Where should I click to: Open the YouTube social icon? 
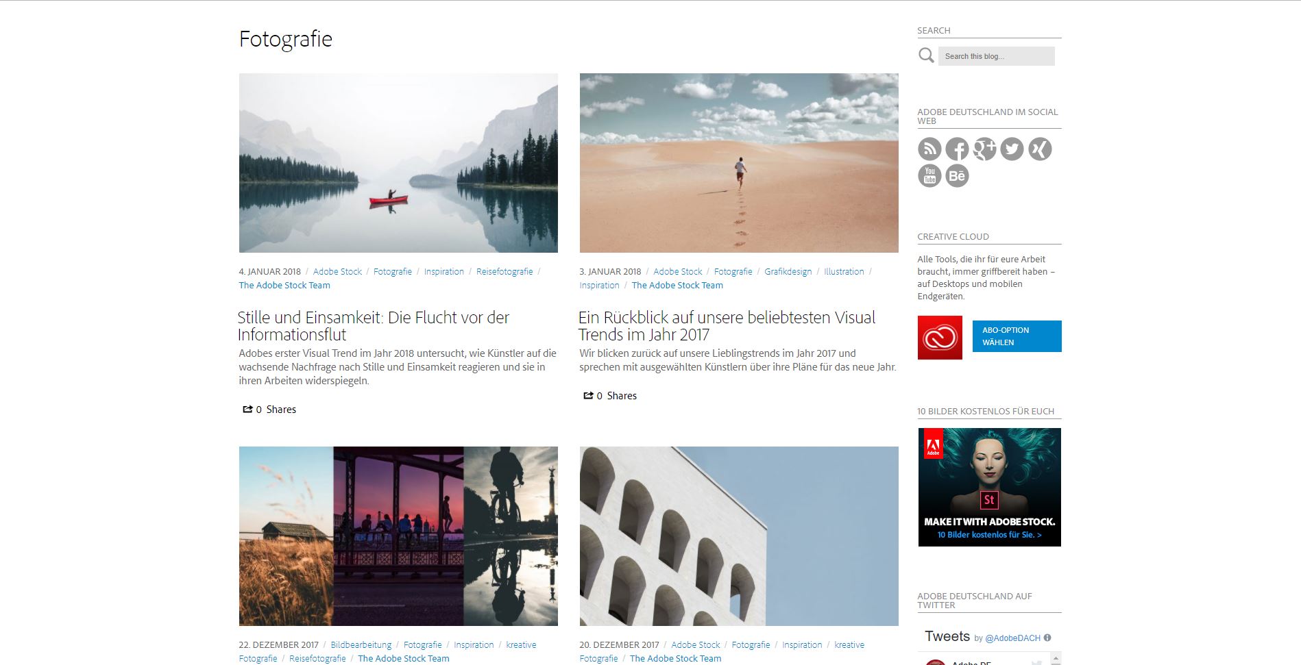(x=929, y=176)
